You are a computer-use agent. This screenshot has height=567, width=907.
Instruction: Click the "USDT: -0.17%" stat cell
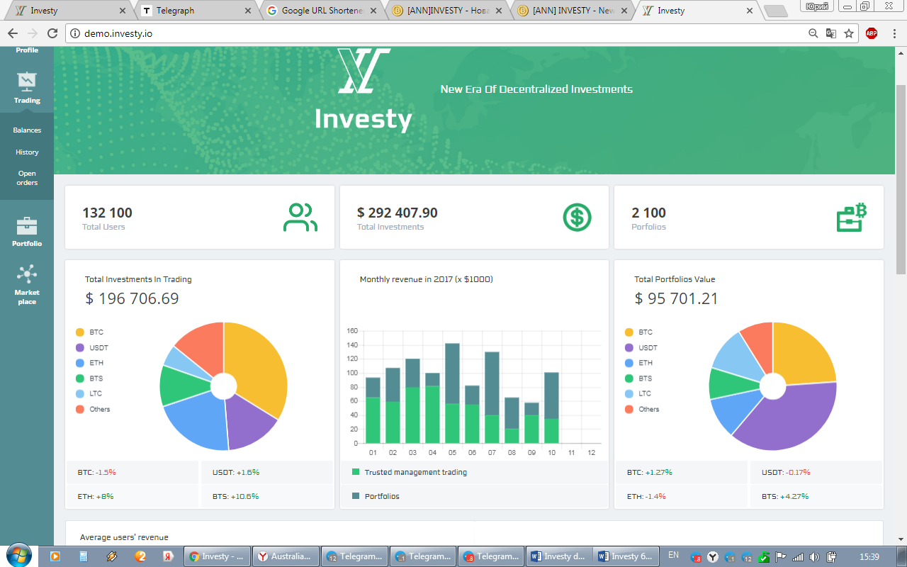coord(816,472)
